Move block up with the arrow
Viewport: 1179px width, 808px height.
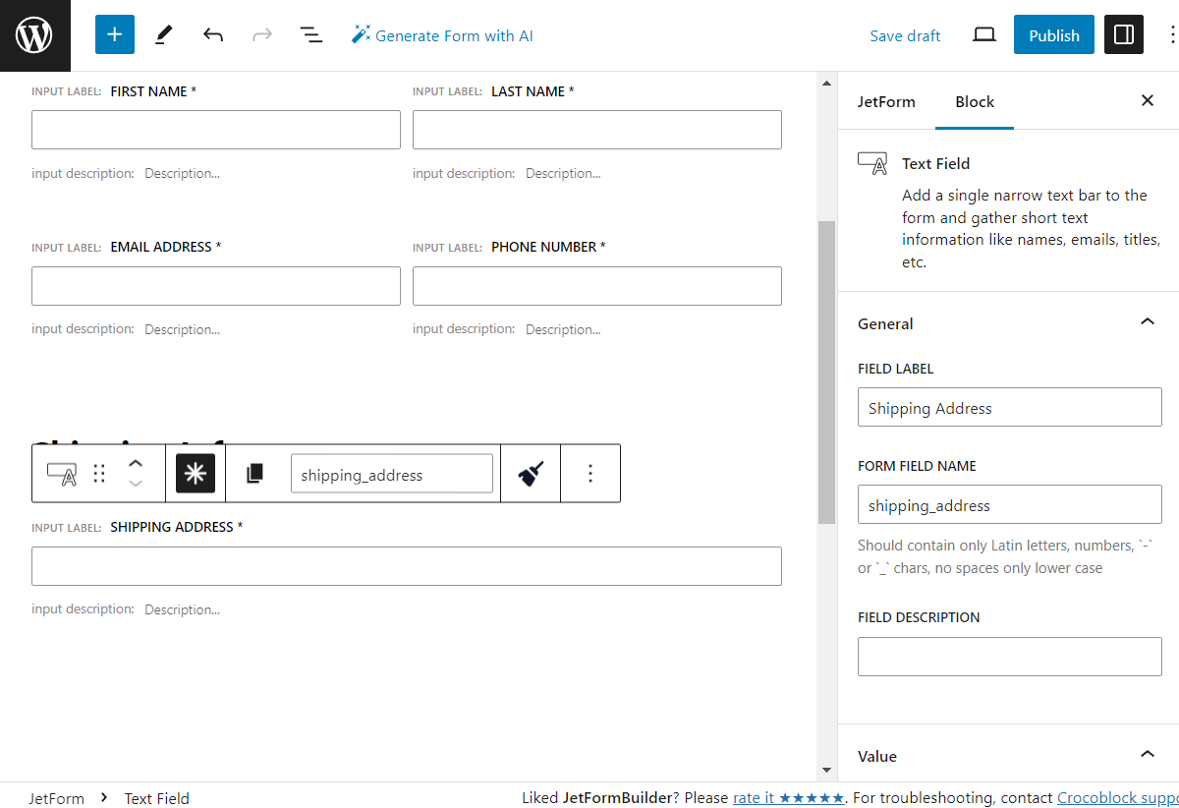136,463
